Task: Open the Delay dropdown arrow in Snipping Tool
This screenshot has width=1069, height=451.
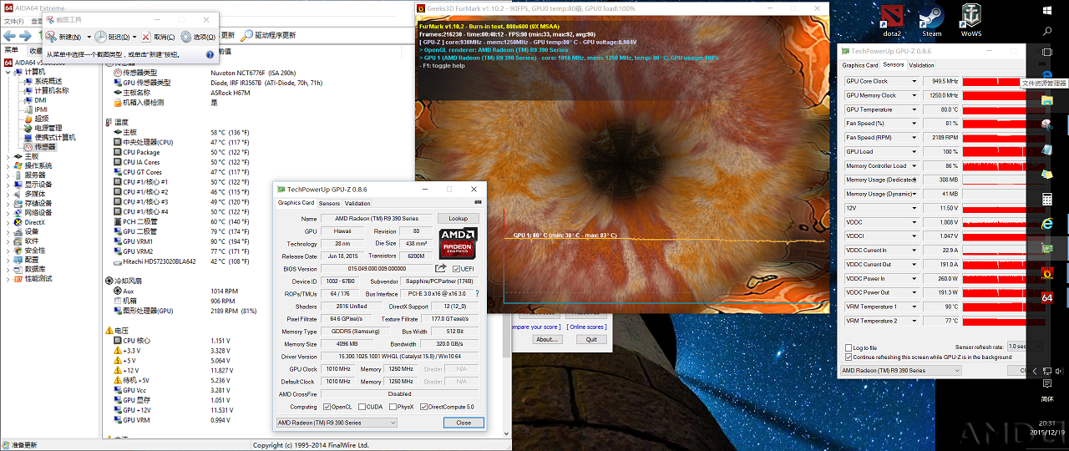Action: (x=134, y=38)
